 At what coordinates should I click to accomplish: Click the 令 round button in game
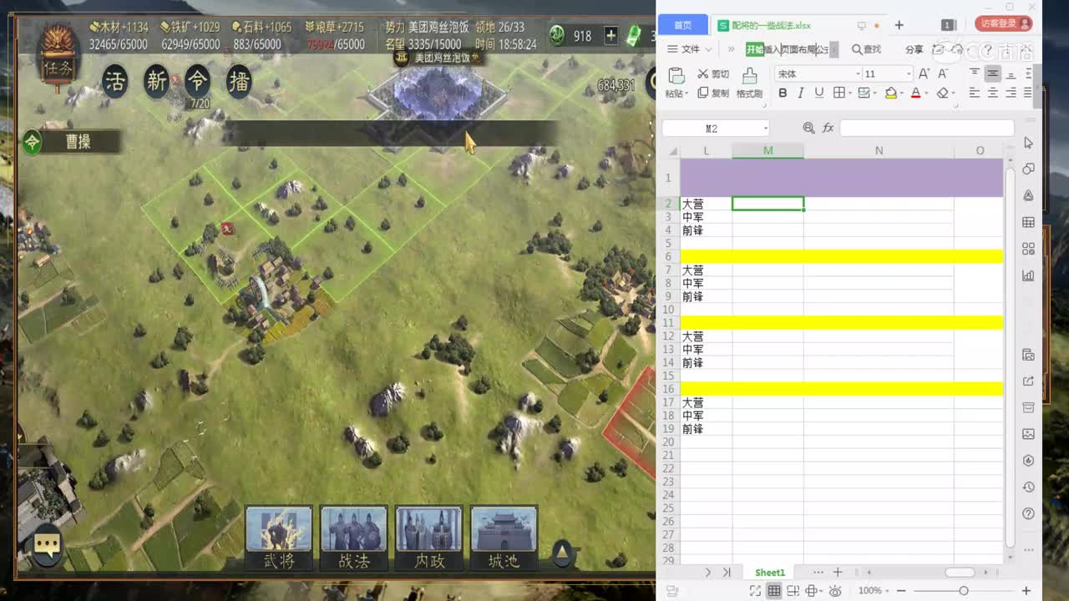(198, 81)
